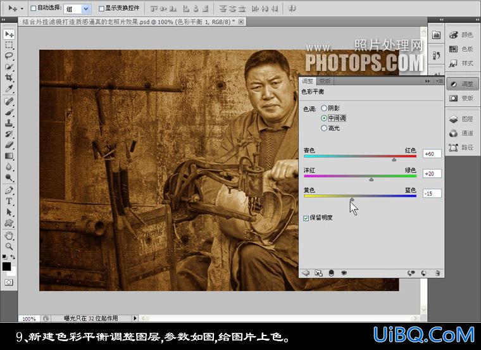481x350 pixels.
Task: Open 图层 panel
Action: (463, 119)
